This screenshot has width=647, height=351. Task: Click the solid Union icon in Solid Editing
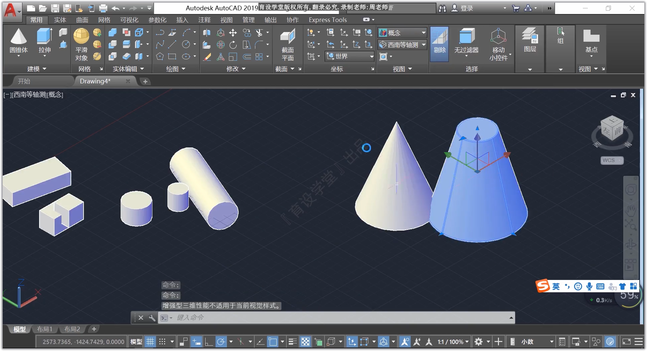pos(113,33)
